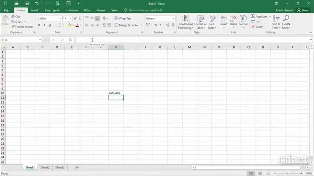Viewport: 314px width, 176px height.
Task: Click the Fill button in Editing group
Action: tap(256, 22)
